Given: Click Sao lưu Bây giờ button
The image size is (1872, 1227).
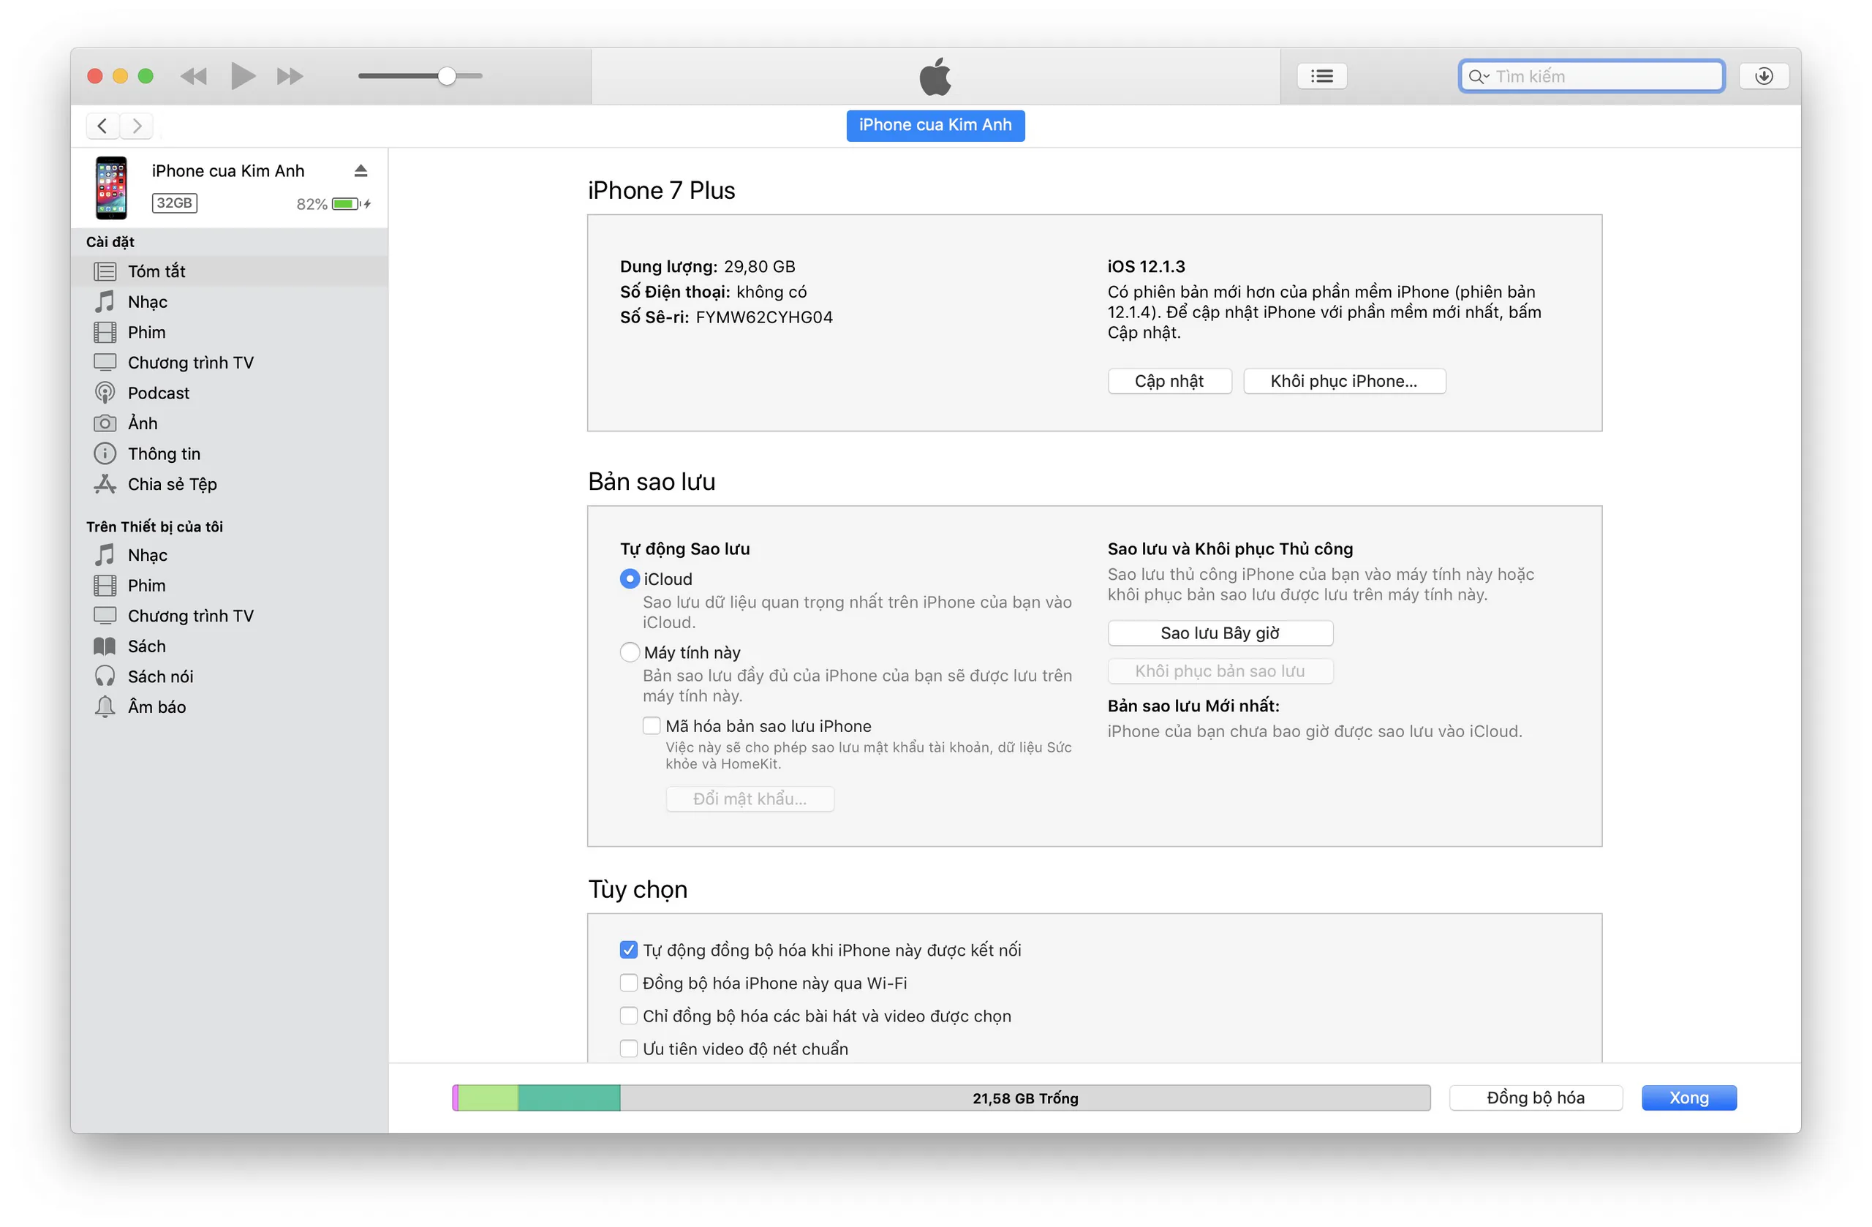Looking at the screenshot, I should click(1220, 633).
